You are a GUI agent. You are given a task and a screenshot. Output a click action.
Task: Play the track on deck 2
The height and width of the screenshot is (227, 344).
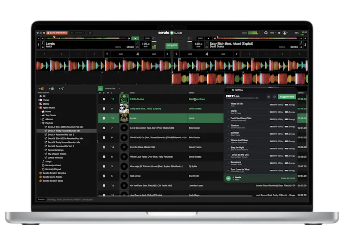point(209,38)
